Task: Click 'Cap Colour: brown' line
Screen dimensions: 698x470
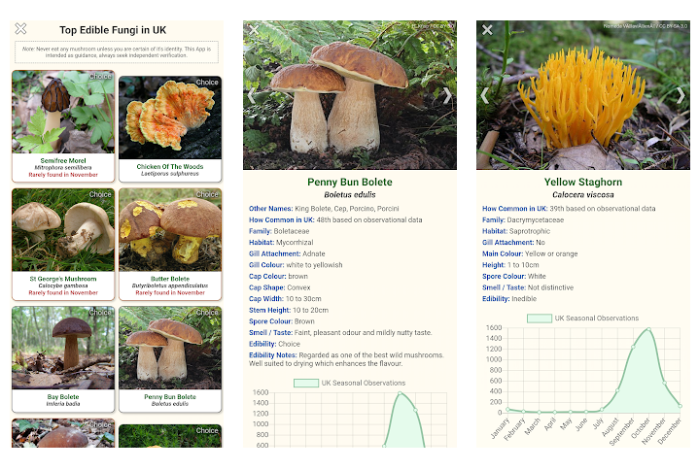Action: 278,276
